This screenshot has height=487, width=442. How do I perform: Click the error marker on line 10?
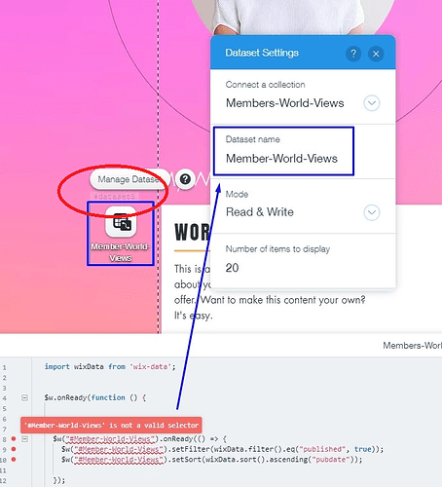(14, 460)
